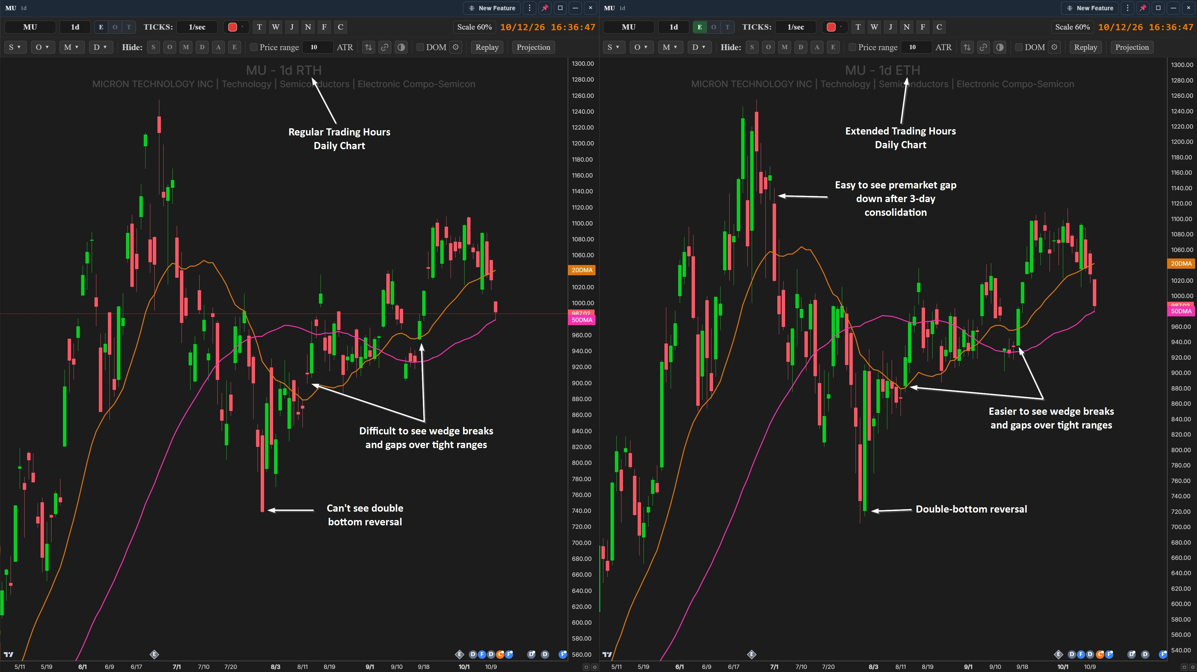The image size is (1197, 672).
Task: Enable Price range checkbox in left chart
Action: click(x=254, y=47)
